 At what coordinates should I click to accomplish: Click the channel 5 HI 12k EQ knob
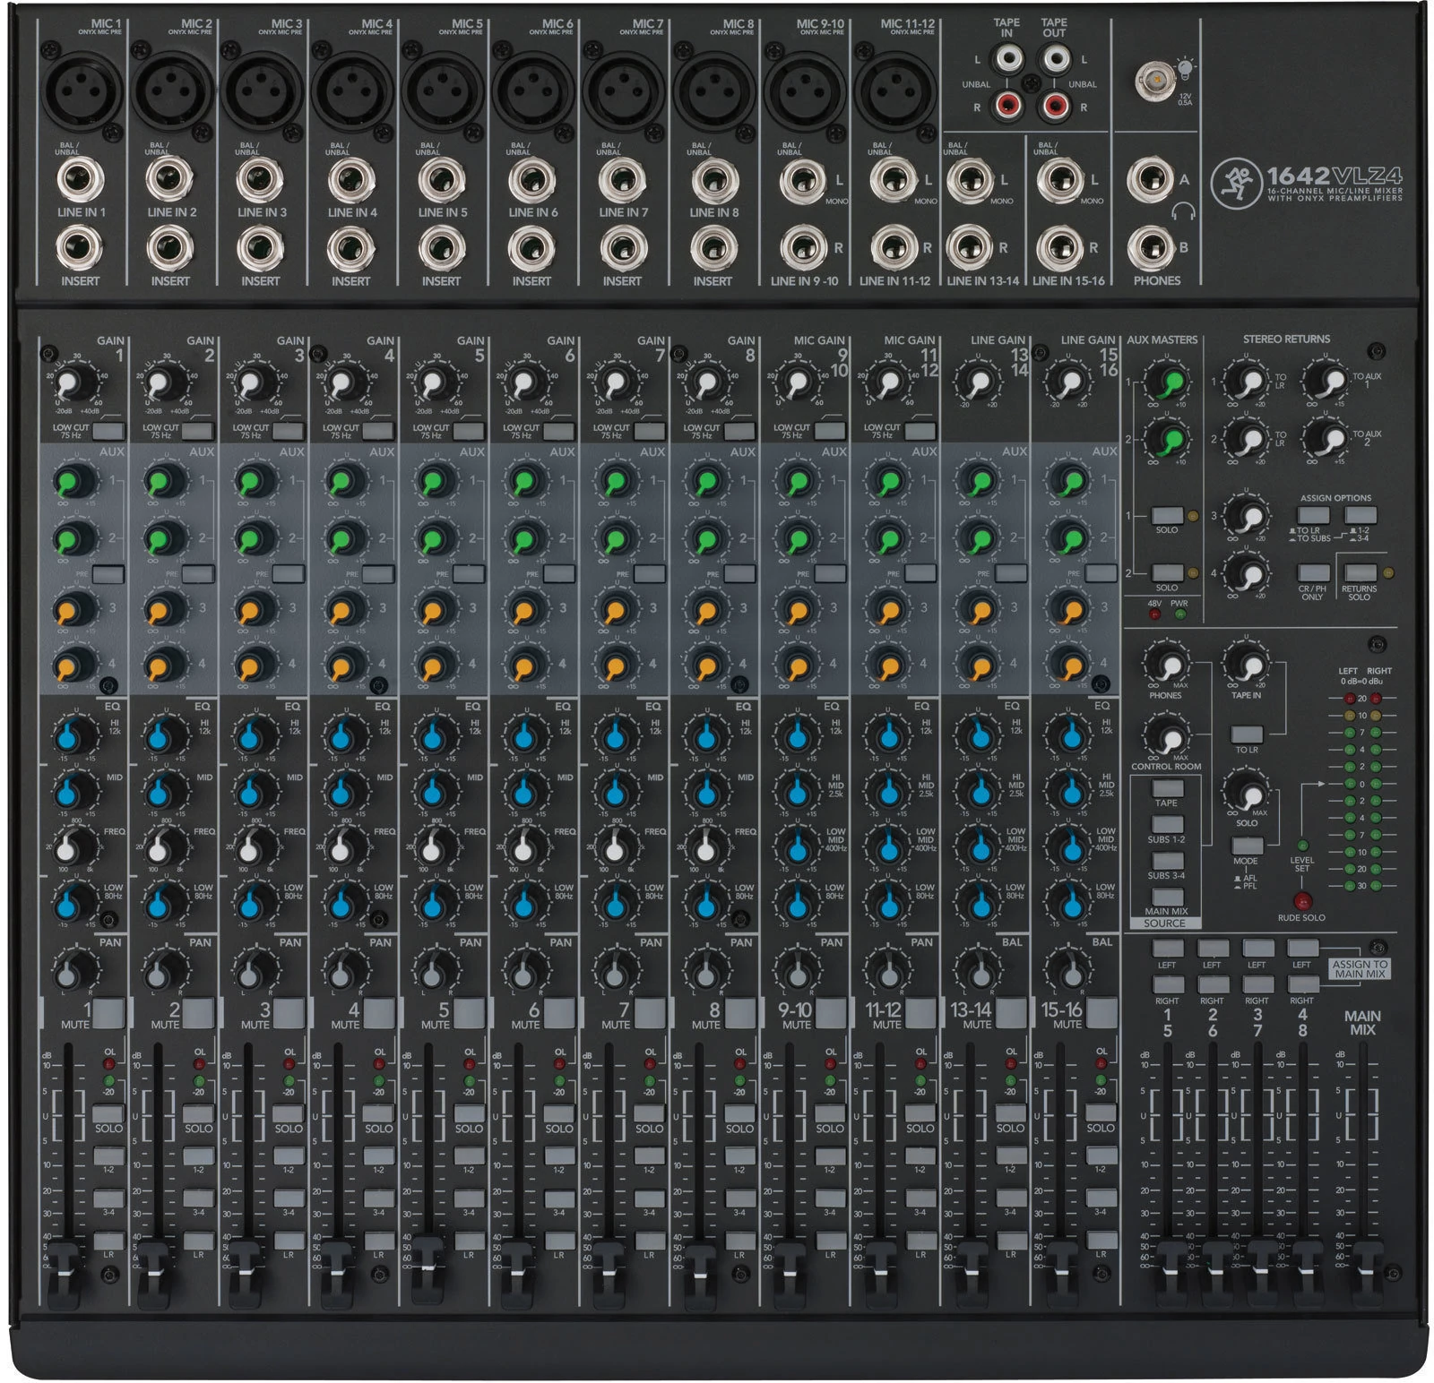(433, 736)
